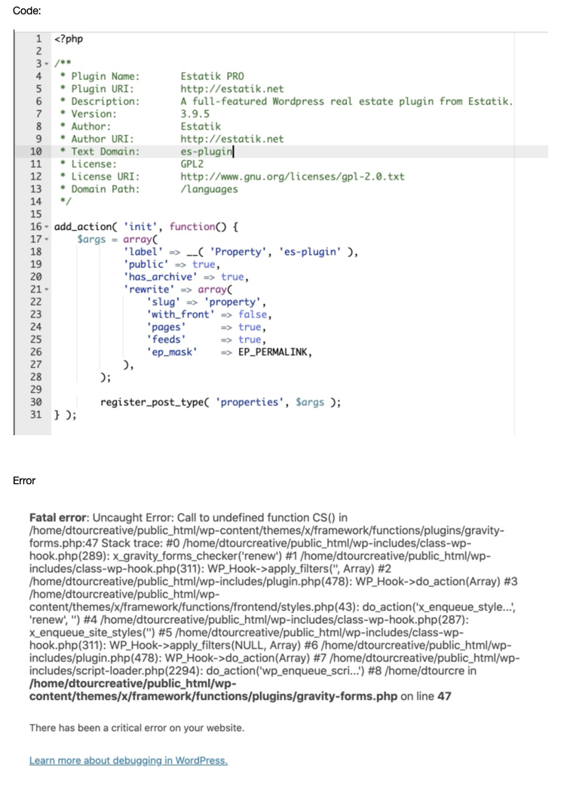Click the 'add_action(' call on line 16
Viewport: 567px width, 795px height.
tap(86, 226)
